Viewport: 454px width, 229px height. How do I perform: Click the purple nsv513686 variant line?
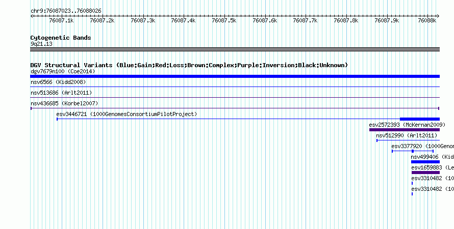coord(235,97)
